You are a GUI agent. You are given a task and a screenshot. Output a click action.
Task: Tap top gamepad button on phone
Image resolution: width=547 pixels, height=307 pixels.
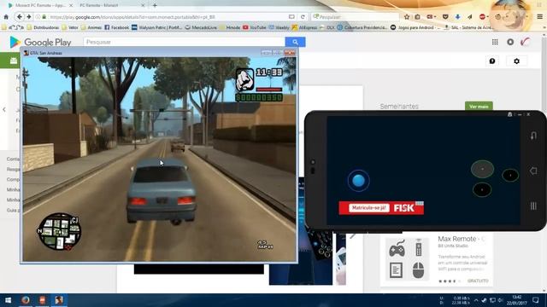[x=482, y=169]
